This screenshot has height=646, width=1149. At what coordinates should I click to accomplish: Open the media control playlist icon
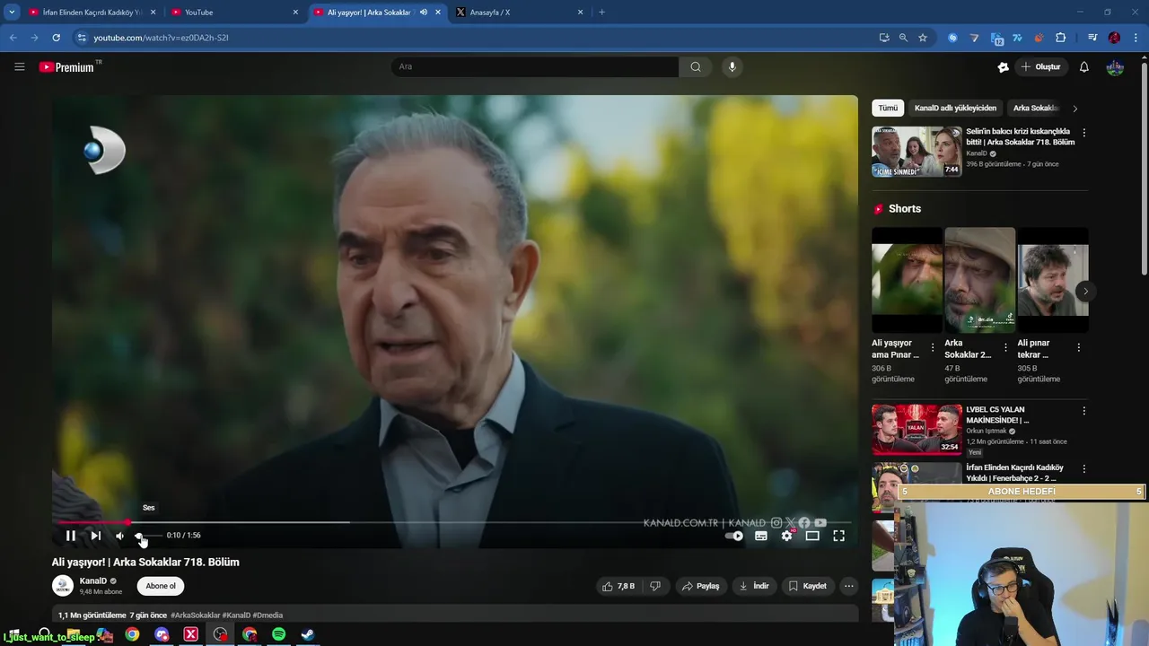pos(1092,38)
